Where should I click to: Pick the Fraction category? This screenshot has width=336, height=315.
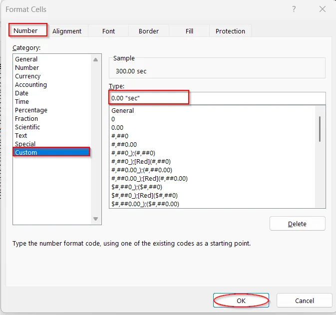[52, 118]
